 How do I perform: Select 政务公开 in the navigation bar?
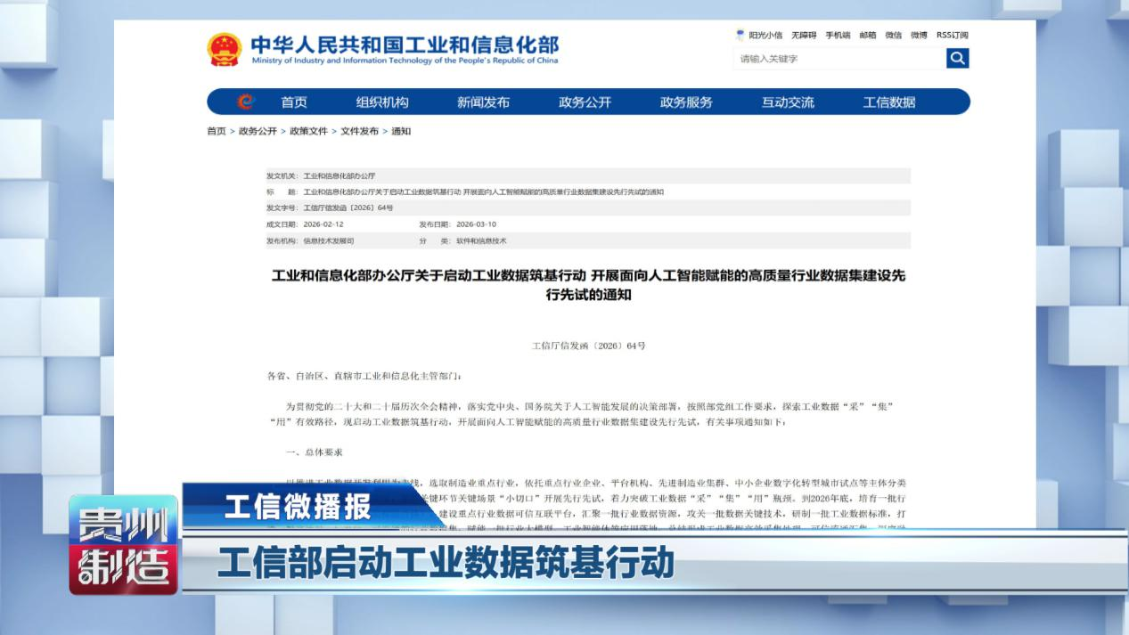click(x=585, y=102)
